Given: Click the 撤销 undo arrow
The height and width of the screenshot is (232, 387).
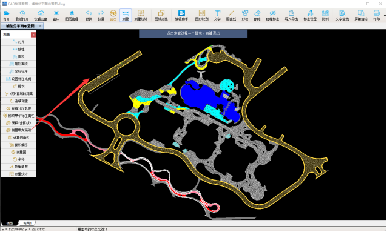Looking at the screenshot, I should point(89,15).
